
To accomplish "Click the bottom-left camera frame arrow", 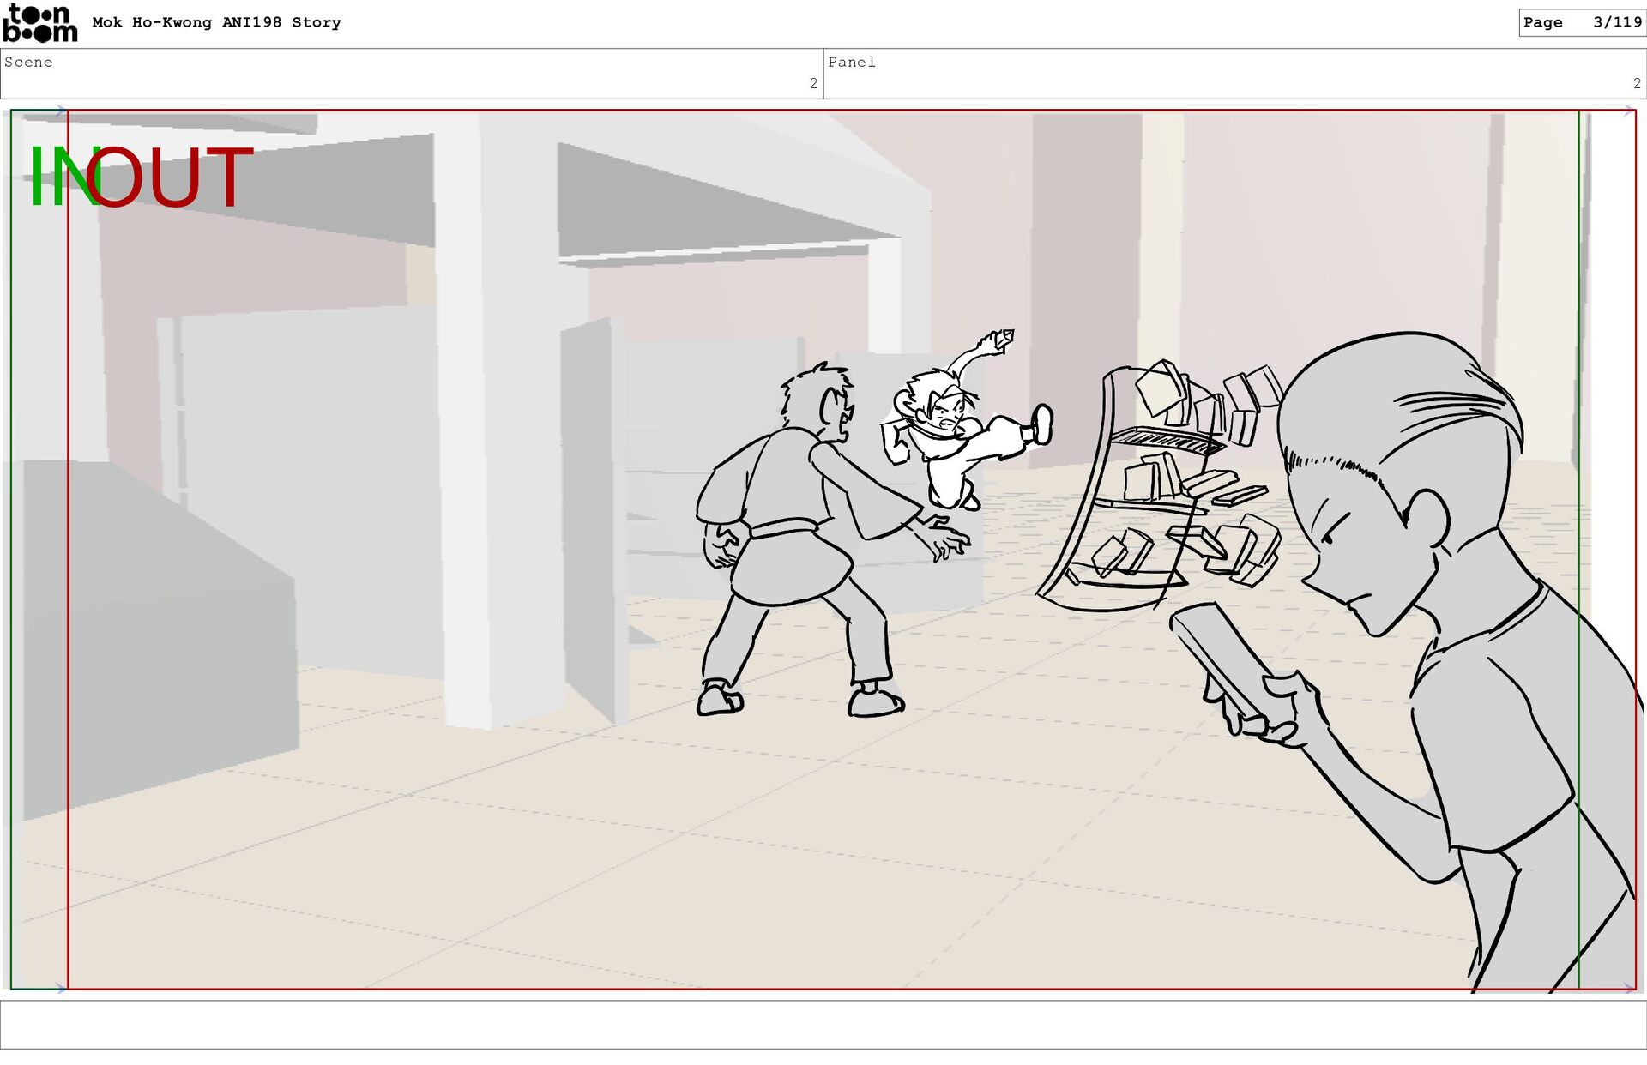I will 60,989.
